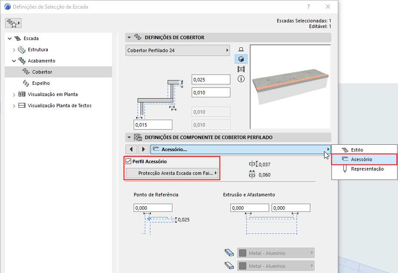Click the Definições de Cobertor panel icon
The image size is (398, 273).
click(x=138, y=37)
